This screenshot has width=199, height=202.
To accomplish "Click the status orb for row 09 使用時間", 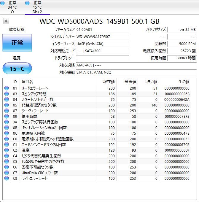I will [x=7, y=116].
